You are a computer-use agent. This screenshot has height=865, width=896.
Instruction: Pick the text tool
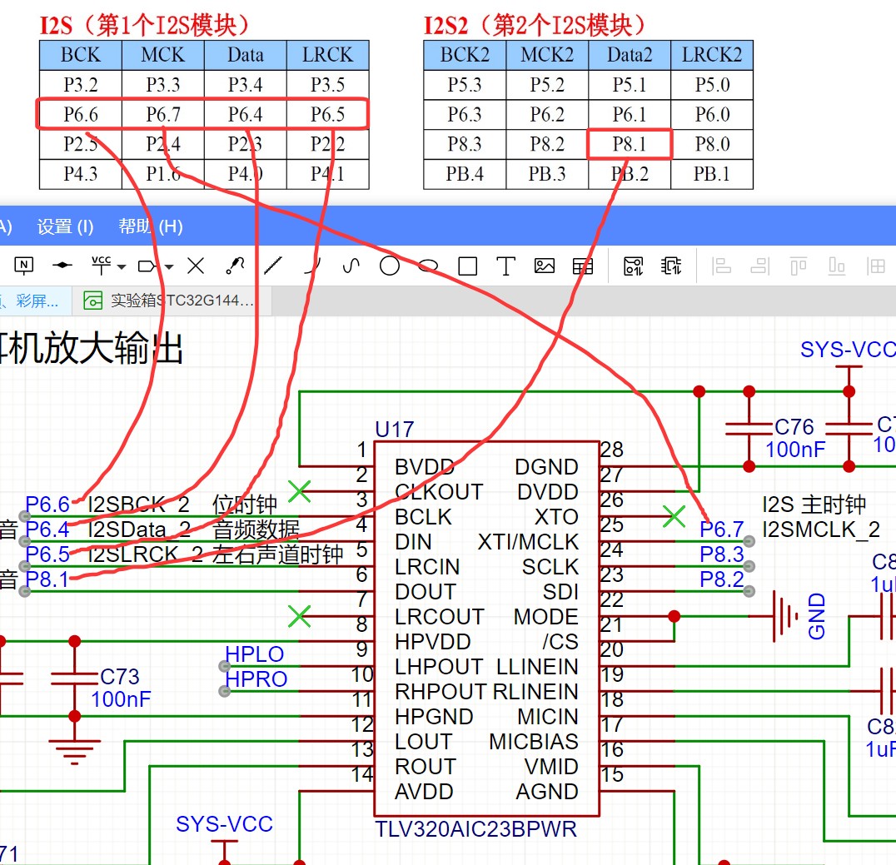click(x=505, y=266)
